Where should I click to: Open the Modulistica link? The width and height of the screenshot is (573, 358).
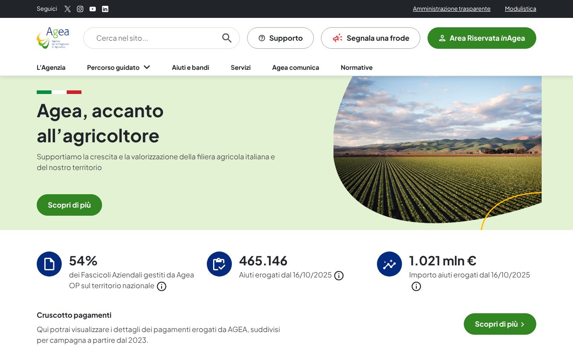point(520,9)
